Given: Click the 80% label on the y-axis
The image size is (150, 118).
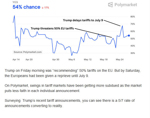Looking at the screenshot, I should pyautogui.click(x=132, y=16).
